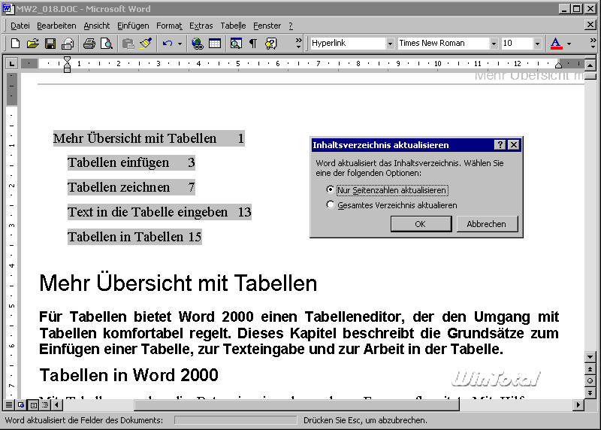Open the font size 10 dropdown
This screenshot has height=430, width=601.
tap(537, 44)
